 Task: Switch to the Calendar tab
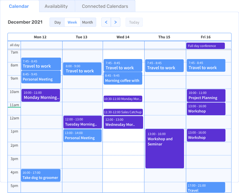(x=19, y=6)
